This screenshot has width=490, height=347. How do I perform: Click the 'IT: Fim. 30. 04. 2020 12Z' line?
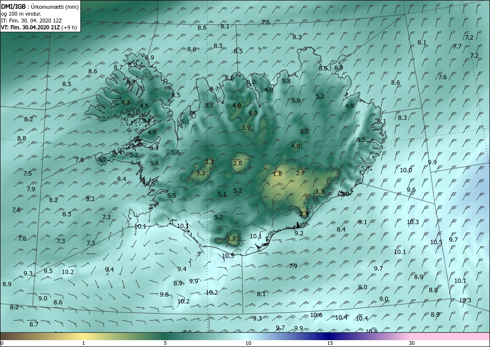click(x=31, y=21)
